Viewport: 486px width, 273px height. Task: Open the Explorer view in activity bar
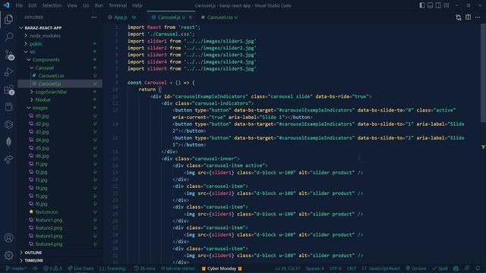8,19
